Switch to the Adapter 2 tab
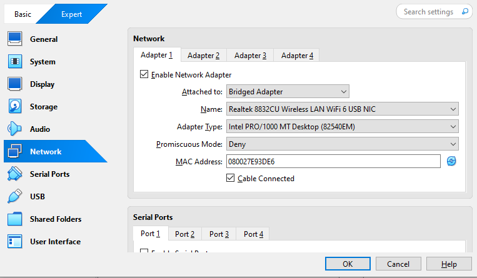Image resolution: width=477 pixels, height=278 pixels. coord(203,56)
